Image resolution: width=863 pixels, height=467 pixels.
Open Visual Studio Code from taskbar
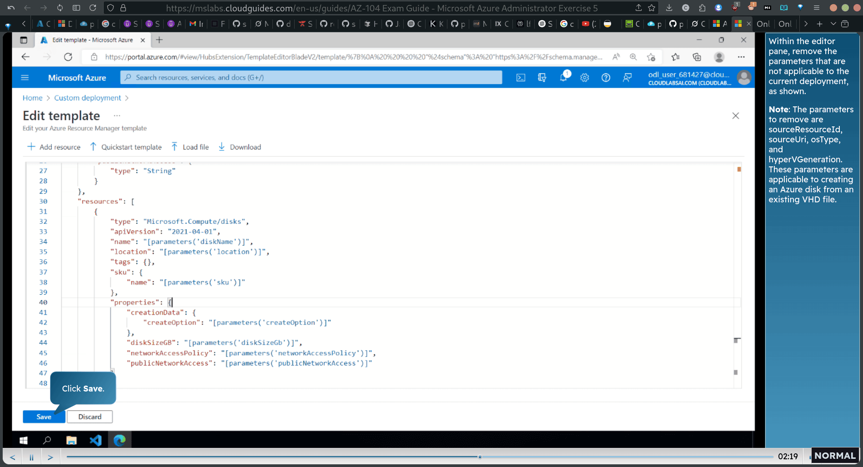point(95,440)
